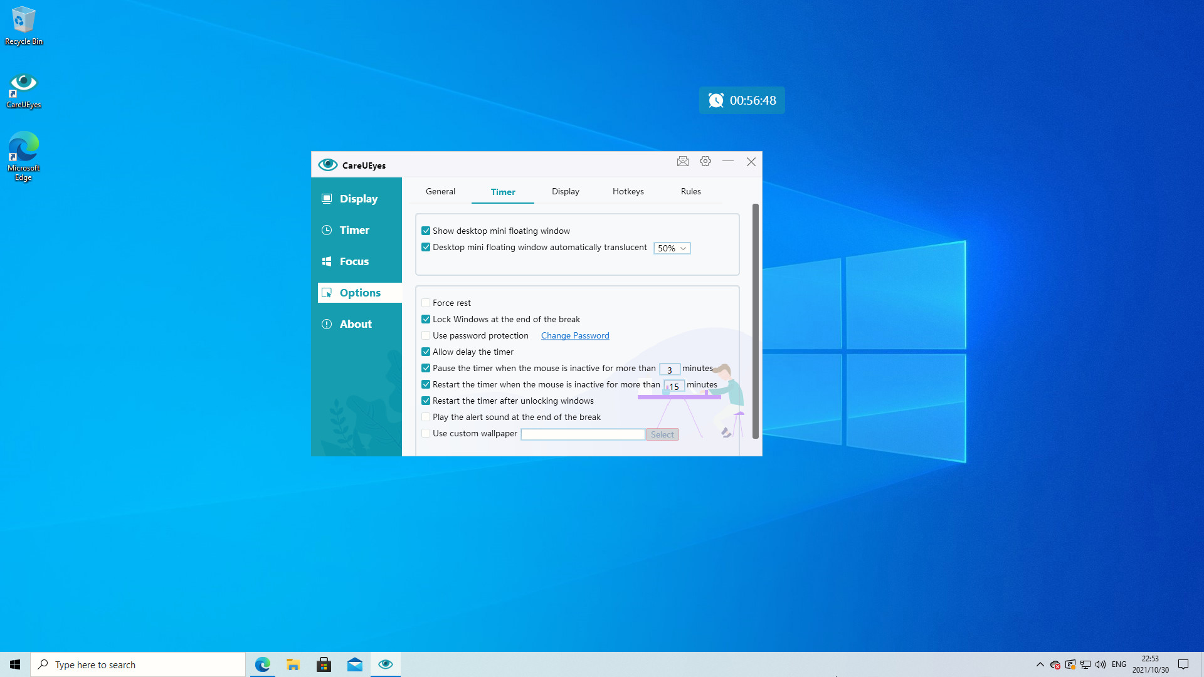
Task: Open the About section in the sidebar
Action: (x=355, y=323)
